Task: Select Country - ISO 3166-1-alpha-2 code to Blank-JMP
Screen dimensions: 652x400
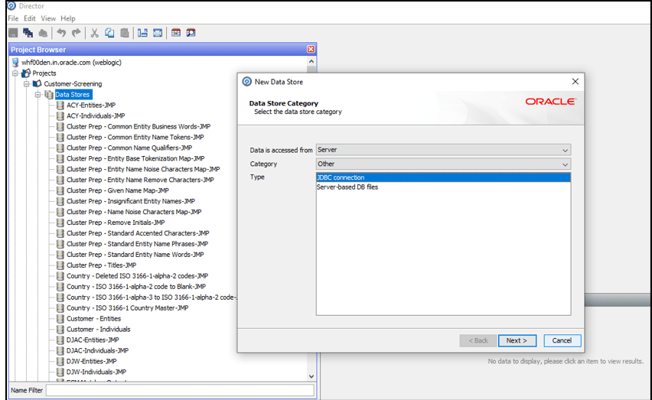Action: pyautogui.click(x=136, y=287)
